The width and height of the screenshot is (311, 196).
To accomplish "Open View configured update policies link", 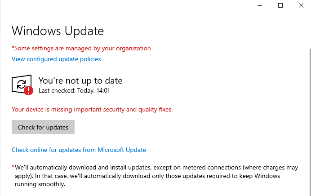I will [56, 59].
